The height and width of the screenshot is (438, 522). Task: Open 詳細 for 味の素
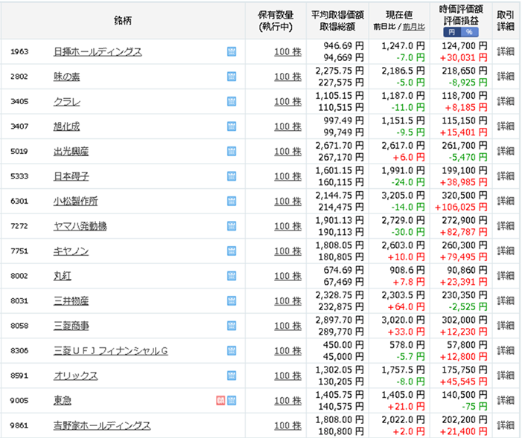tap(506, 77)
